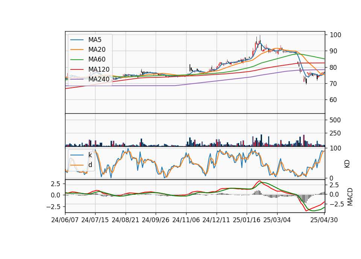Image resolution: width=361 pixels, height=259 pixels.
Task: Click the orange d legend line sample
Action: 77,165
